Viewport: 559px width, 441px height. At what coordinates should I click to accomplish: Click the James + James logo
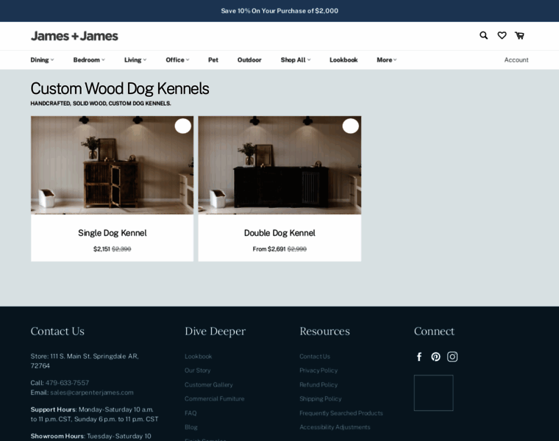[74, 36]
